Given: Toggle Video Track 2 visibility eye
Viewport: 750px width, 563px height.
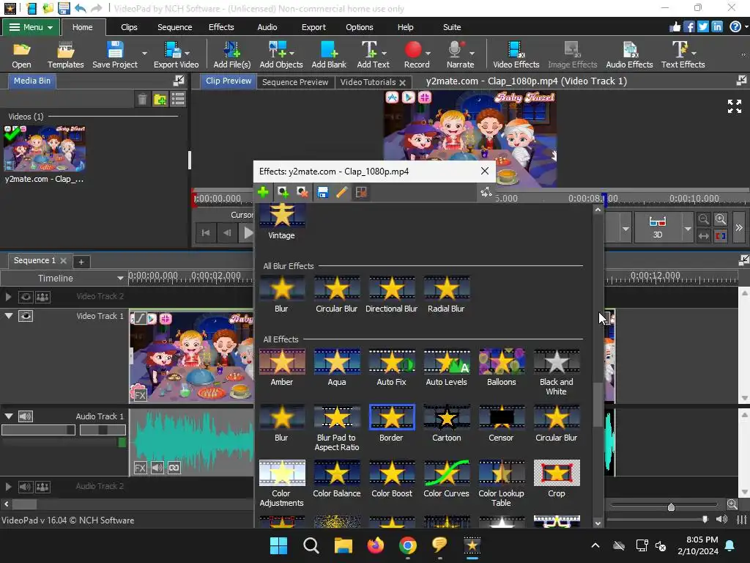Looking at the screenshot, I should pyautogui.click(x=26, y=297).
